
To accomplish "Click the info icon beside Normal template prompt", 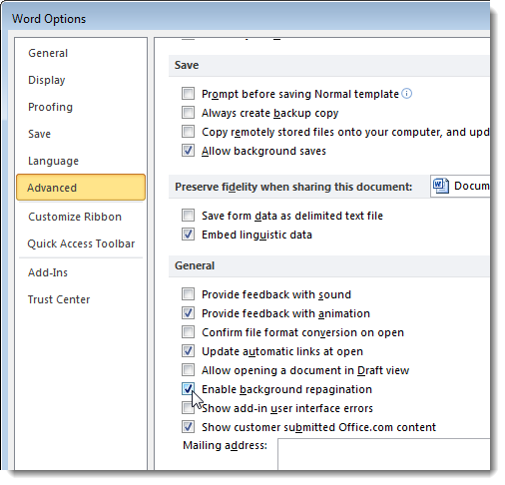I will click(406, 94).
